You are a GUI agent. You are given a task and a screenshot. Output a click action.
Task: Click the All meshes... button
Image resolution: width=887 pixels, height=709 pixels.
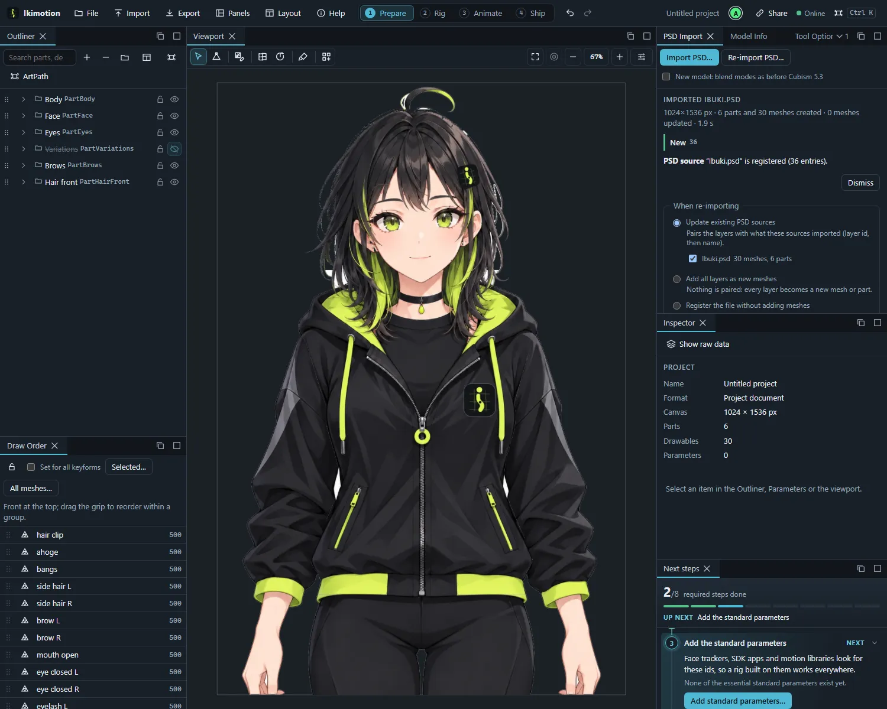pyautogui.click(x=31, y=488)
